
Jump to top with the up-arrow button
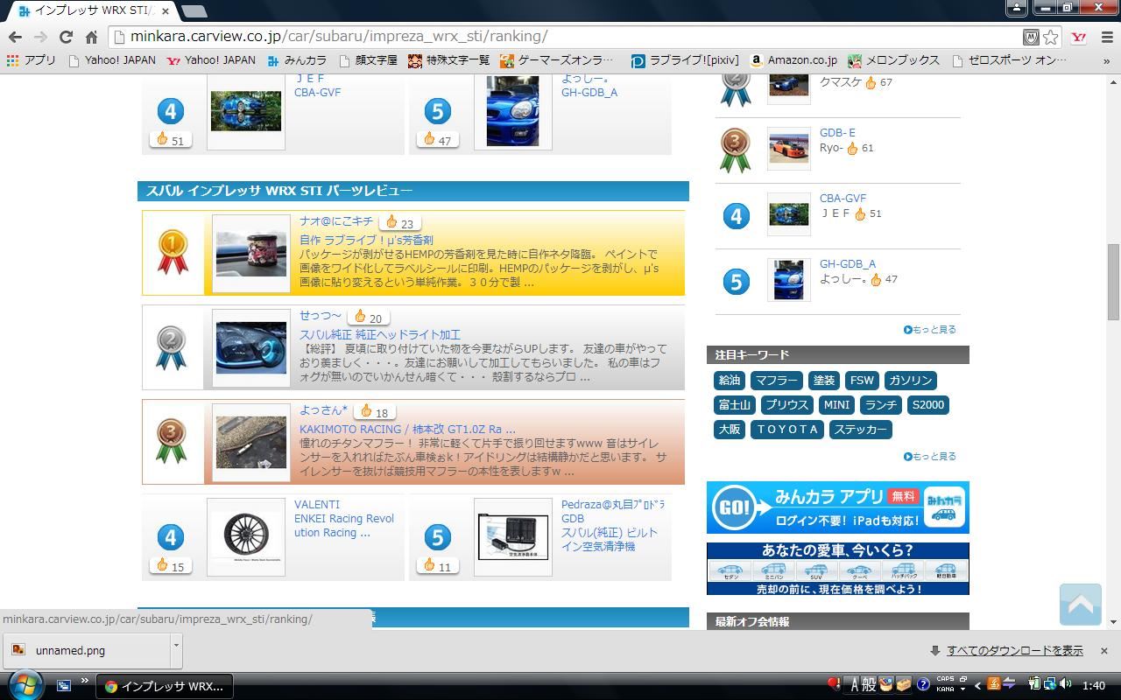[1080, 604]
